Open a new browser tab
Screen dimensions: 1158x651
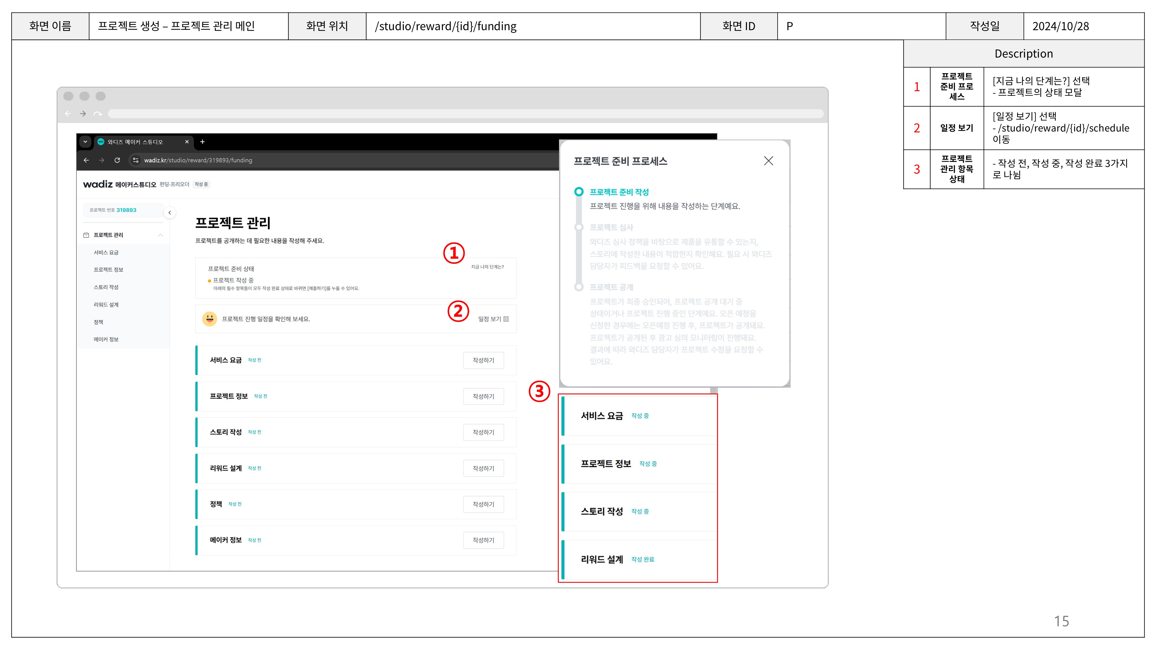coord(203,142)
